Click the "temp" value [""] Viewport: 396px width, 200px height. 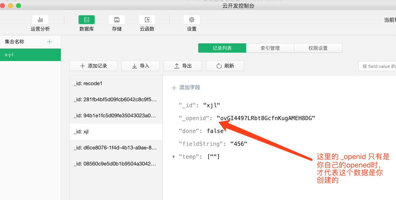click(213, 157)
